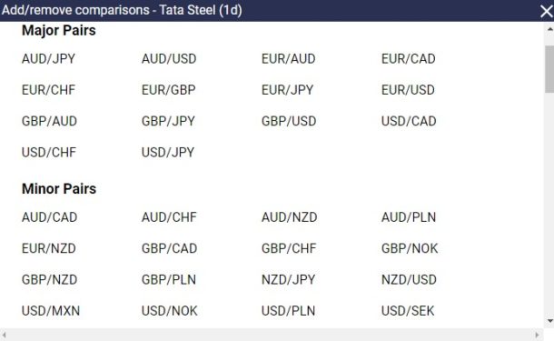Viewport: 554px width, 341px height.
Task: Select USD/MXN from the list
Action: [x=51, y=311]
